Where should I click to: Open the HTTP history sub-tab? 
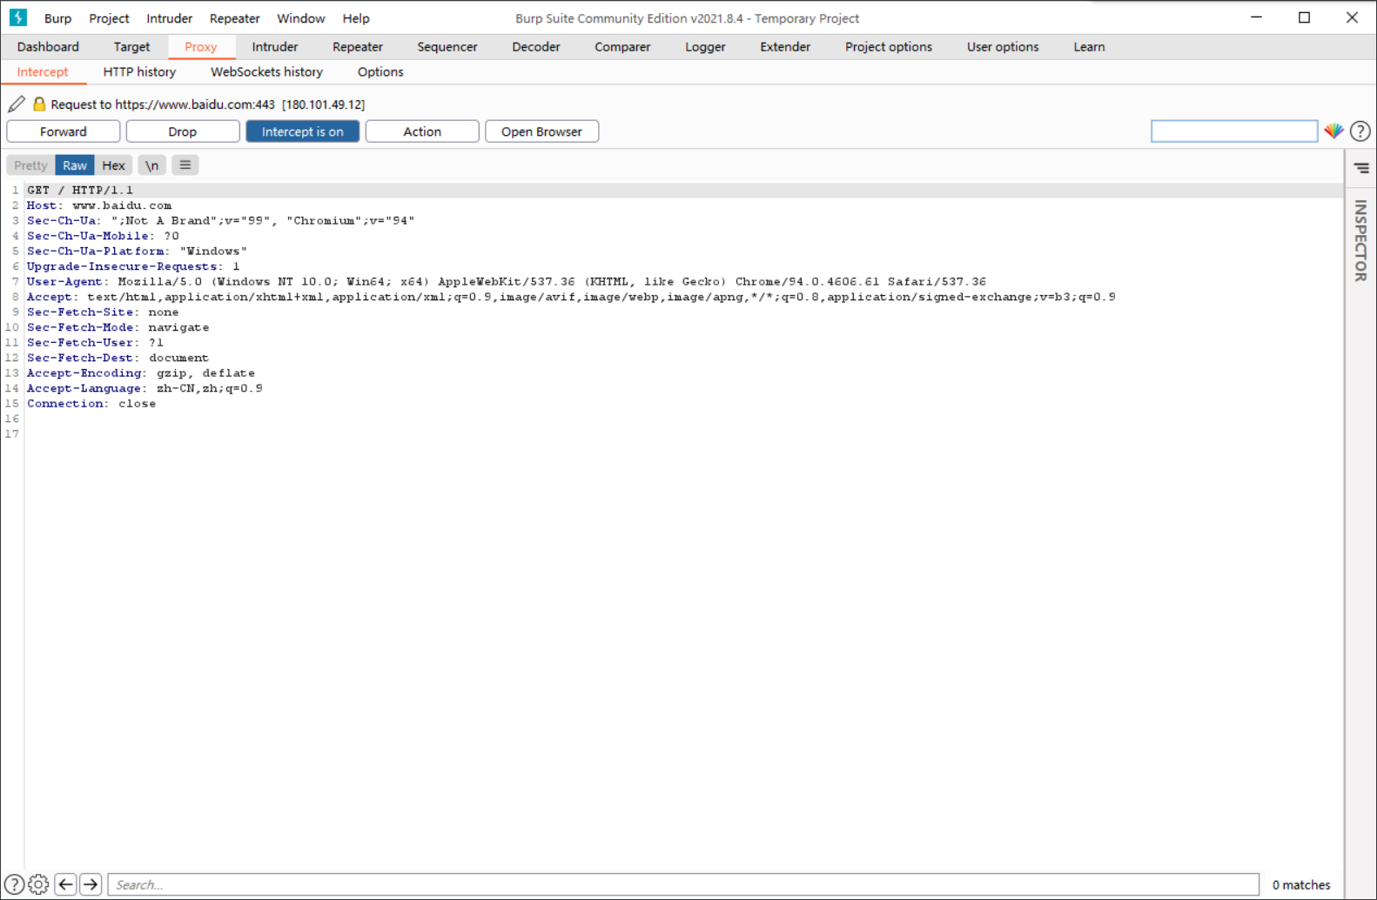[139, 72]
